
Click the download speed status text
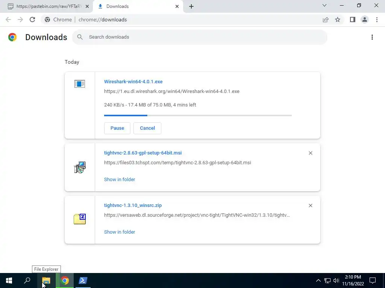click(x=150, y=105)
